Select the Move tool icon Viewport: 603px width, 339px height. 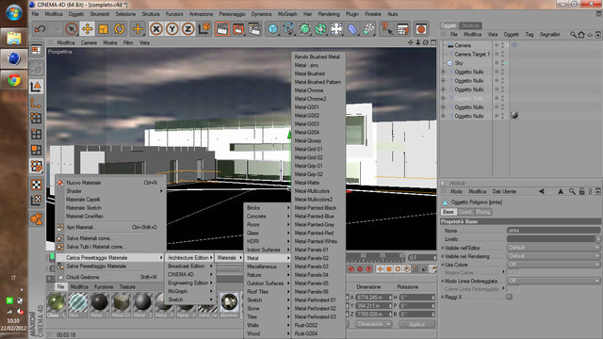pos(88,29)
